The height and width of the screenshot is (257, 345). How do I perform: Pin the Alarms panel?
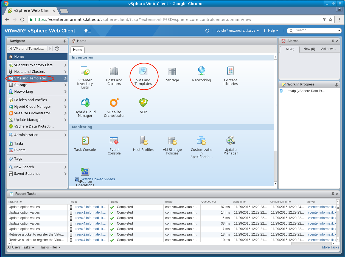coord(333,41)
